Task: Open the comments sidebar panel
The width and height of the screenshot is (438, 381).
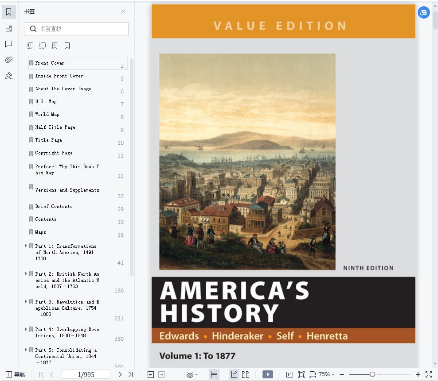Action: pos(9,44)
